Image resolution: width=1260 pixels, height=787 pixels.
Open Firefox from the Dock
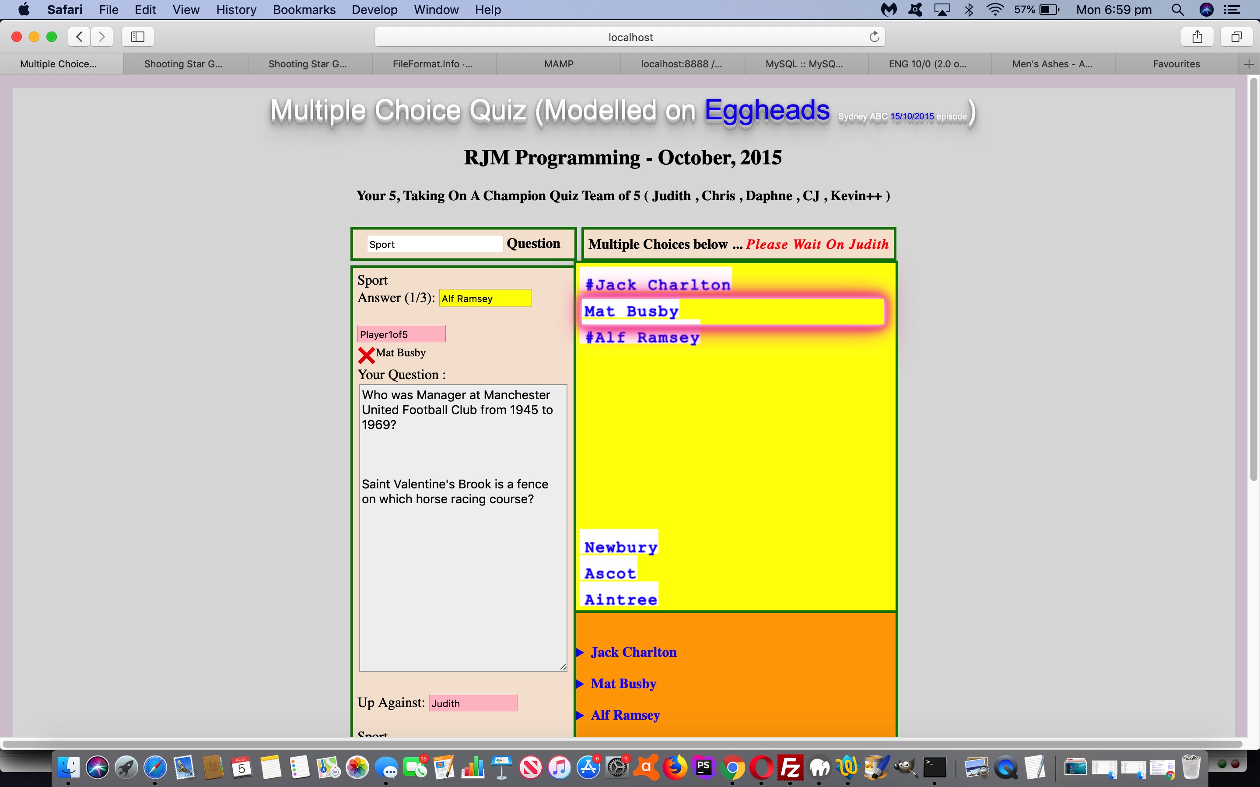pos(675,767)
